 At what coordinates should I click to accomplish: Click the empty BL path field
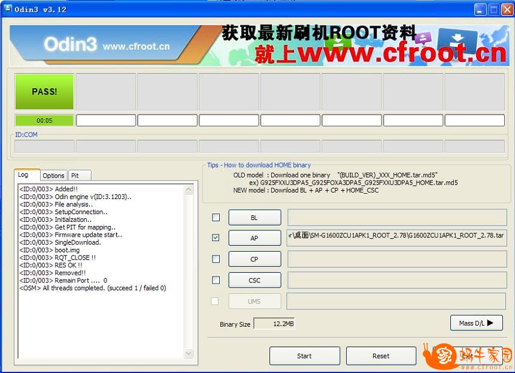tap(397, 218)
